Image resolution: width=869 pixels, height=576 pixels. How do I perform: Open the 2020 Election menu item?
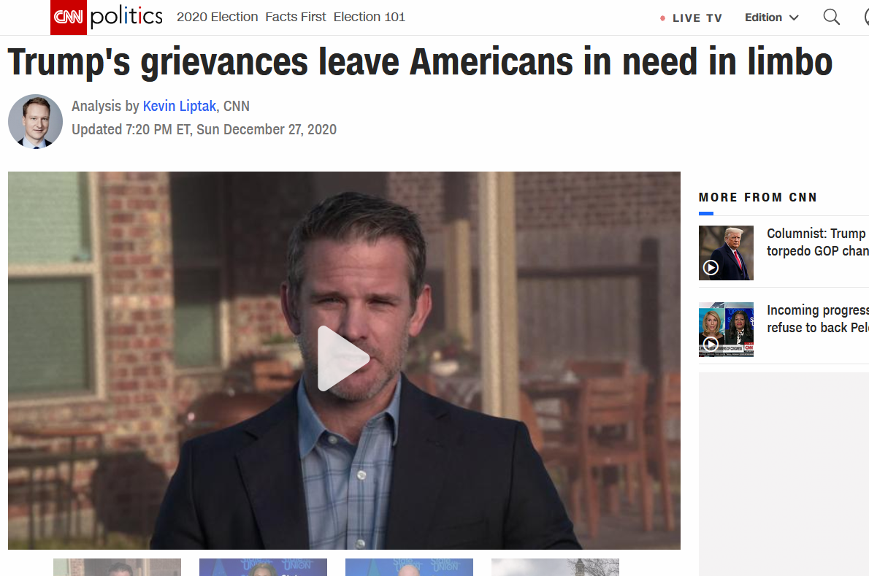coord(218,18)
